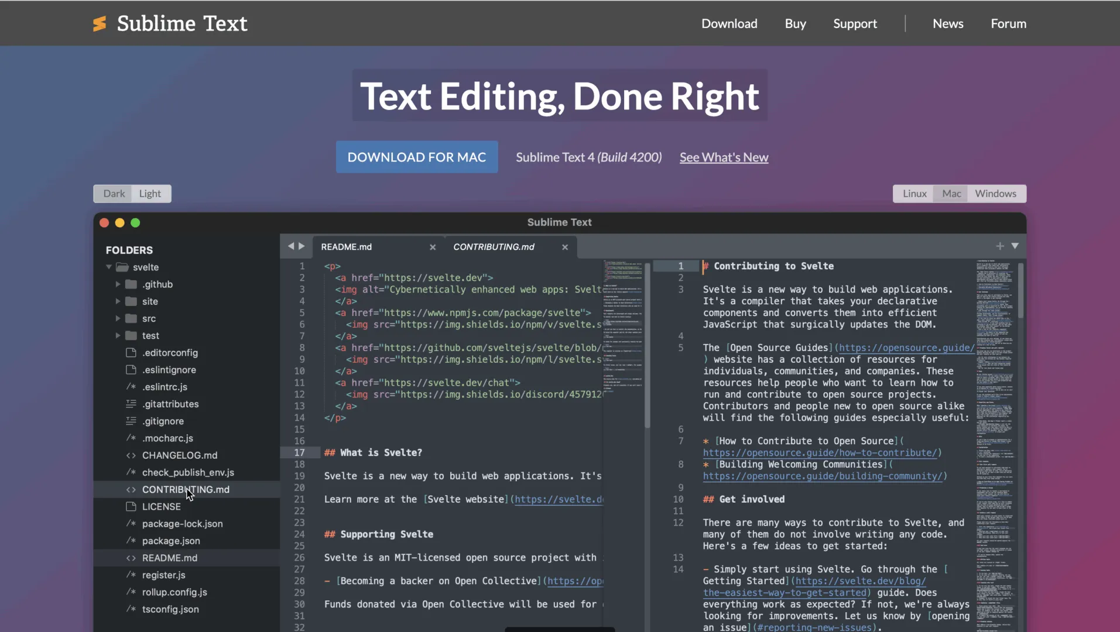Click the .gitattributes lines icon

(x=131, y=404)
